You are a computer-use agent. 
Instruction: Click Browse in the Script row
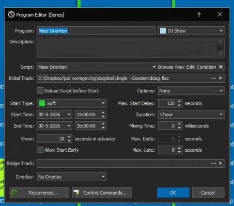click(165, 67)
